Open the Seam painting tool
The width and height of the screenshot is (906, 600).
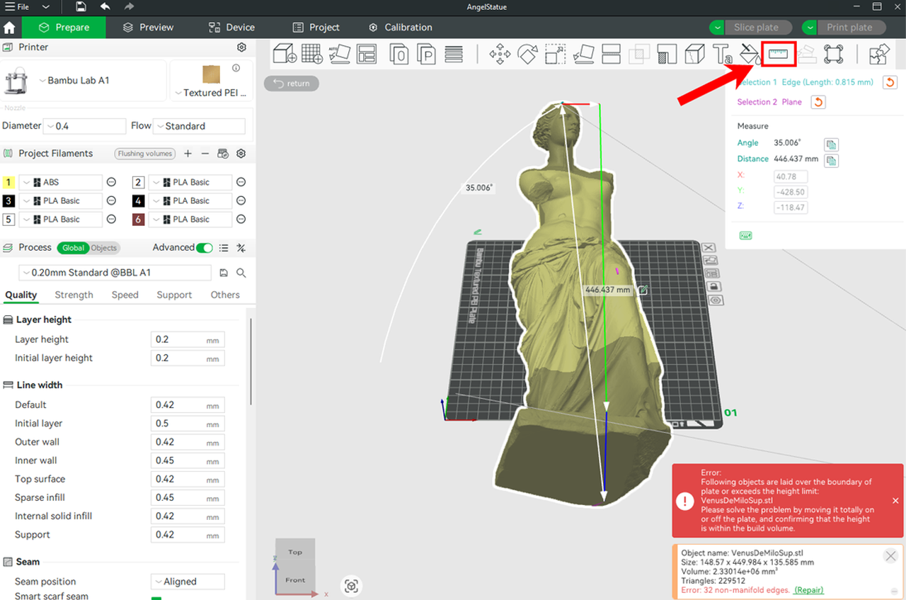pos(694,54)
